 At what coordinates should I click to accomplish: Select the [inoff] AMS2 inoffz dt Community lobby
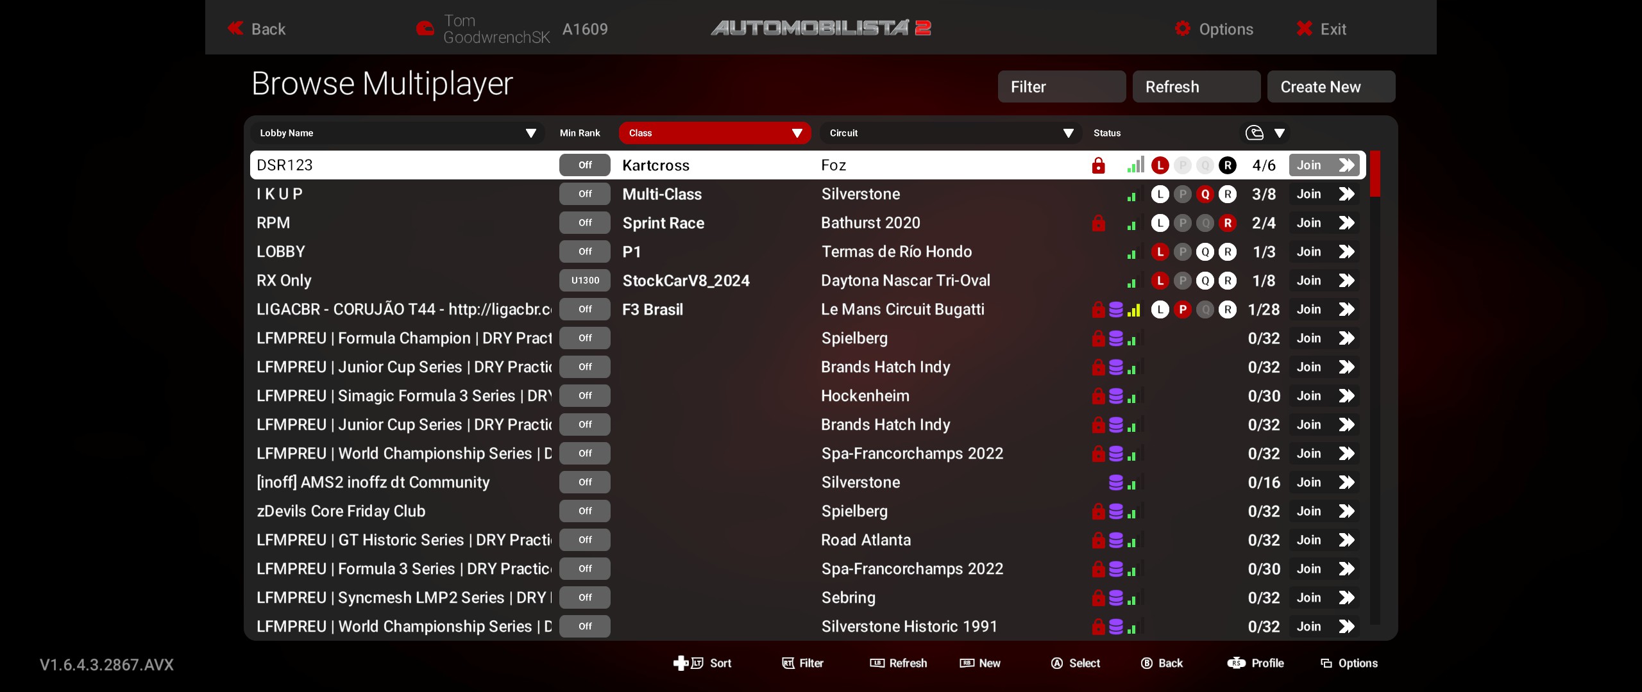[x=373, y=482]
